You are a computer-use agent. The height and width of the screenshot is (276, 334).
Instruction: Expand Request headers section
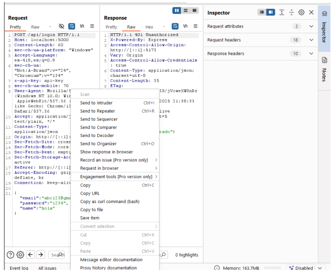point(261,40)
